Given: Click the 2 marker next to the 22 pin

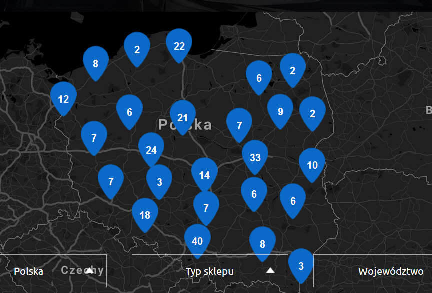Looking at the screenshot, I should click(x=137, y=49).
